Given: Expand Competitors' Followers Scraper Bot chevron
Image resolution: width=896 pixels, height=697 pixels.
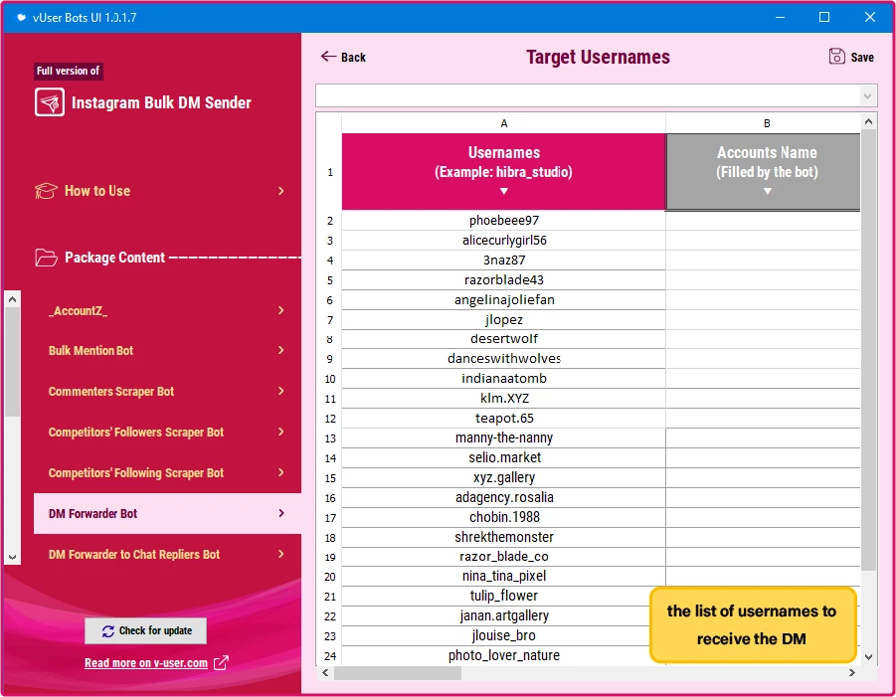Looking at the screenshot, I should (280, 432).
